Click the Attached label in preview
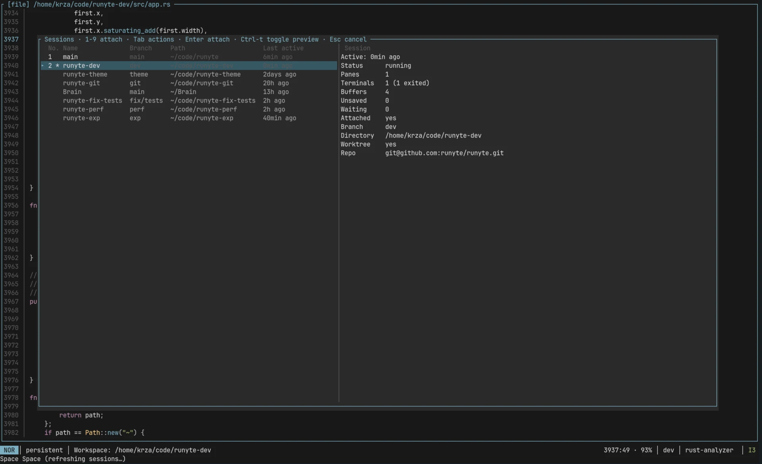Viewport: 762px width, 464px height. pyautogui.click(x=355, y=118)
